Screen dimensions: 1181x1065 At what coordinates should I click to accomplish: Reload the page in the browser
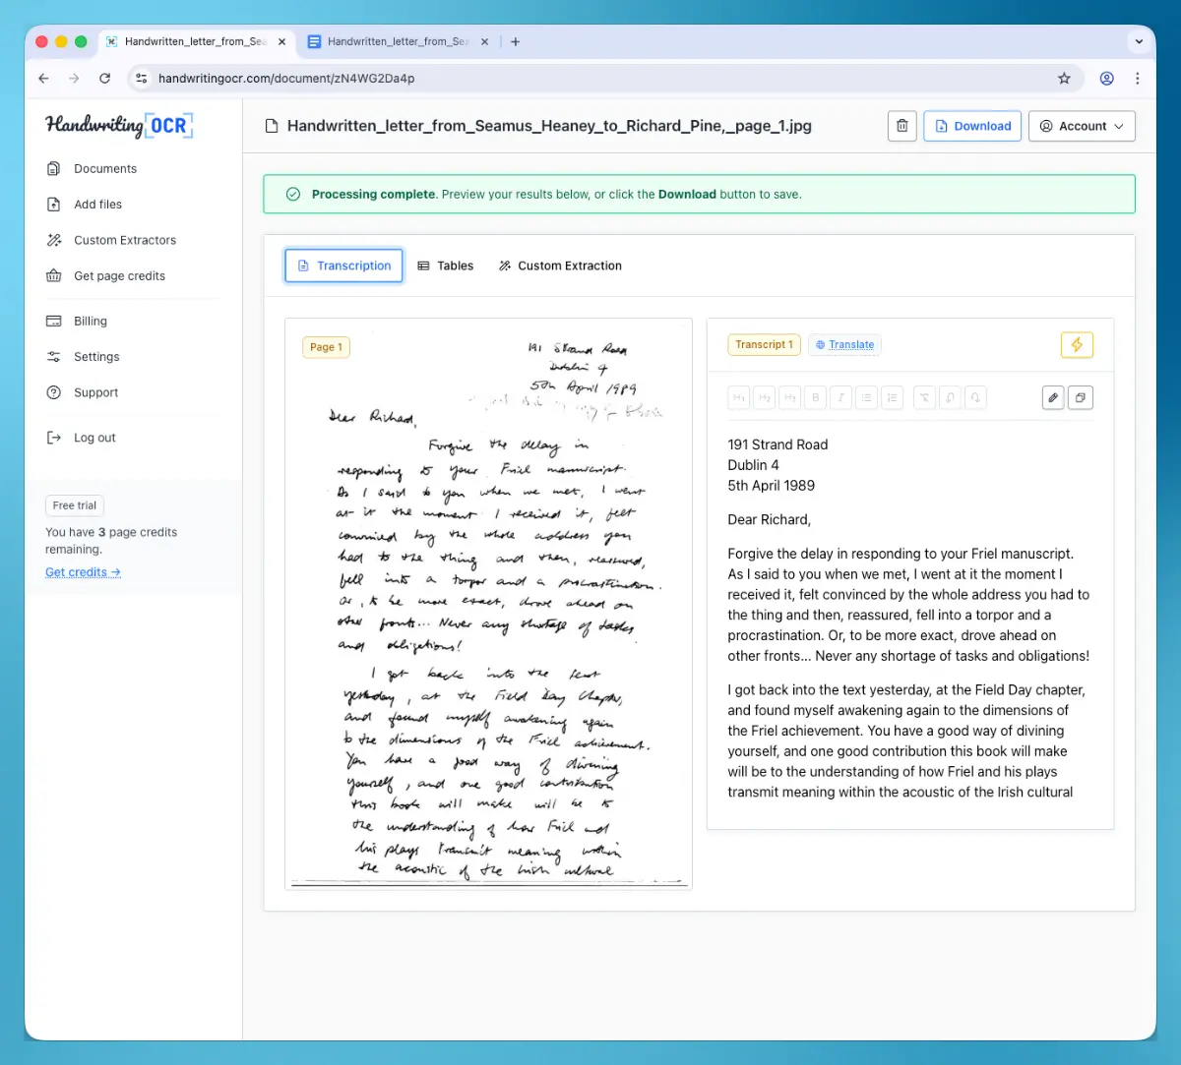(x=105, y=79)
